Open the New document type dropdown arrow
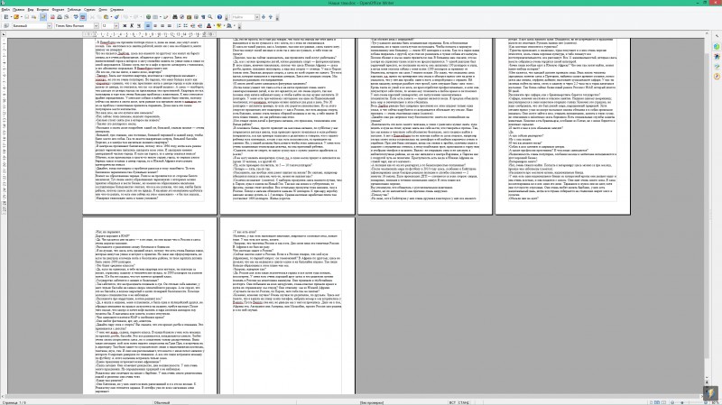This screenshot has height=405, width=722. click(x=11, y=17)
